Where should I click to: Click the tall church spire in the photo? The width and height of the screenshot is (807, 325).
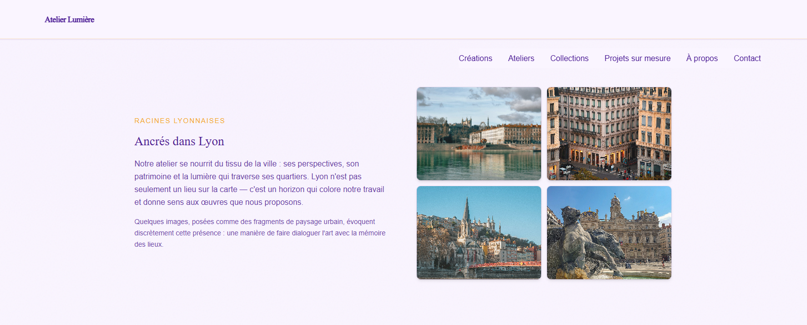click(466, 212)
